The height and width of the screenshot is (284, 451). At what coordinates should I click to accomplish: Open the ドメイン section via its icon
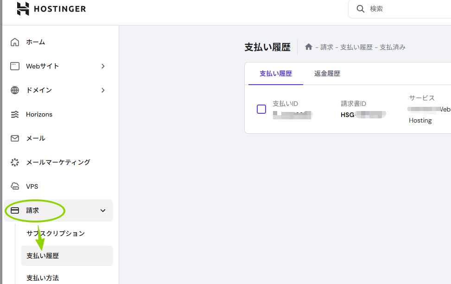(x=15, y=90)
